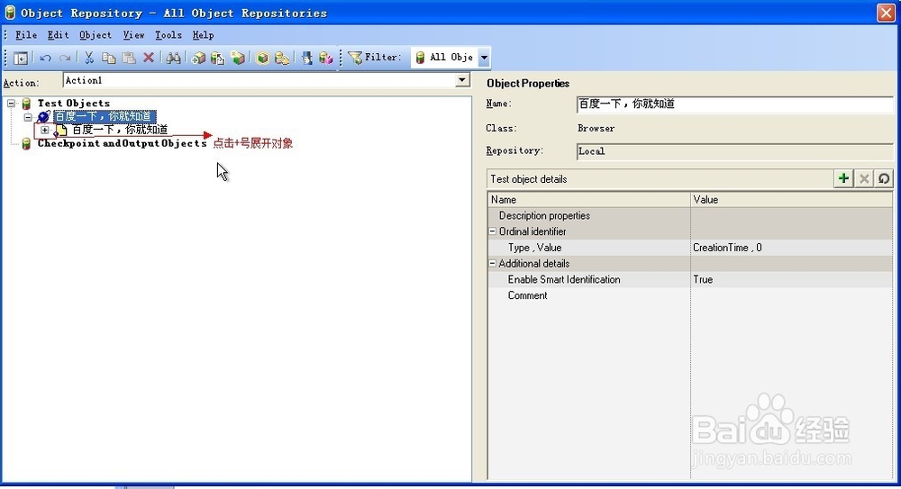
Task: Collapse the Test Objects tree node
Action: (x=11, y=104)
